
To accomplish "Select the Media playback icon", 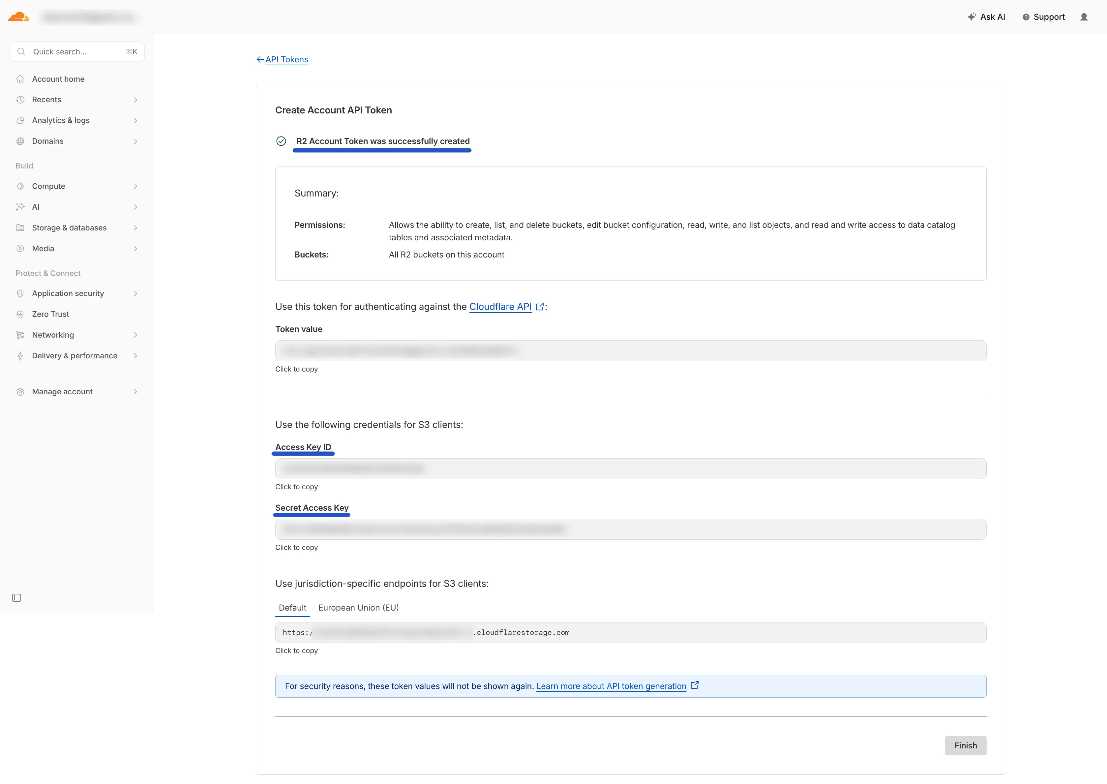I will pos(20,248).
